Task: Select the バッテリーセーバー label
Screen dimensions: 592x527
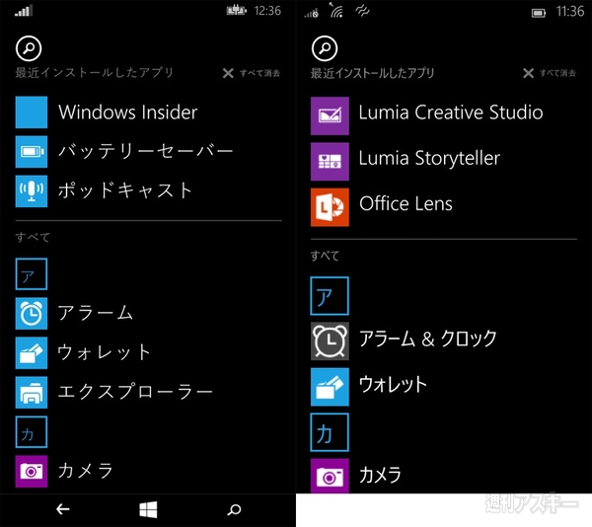Action: pyautogui.click(x=146, y=152)
